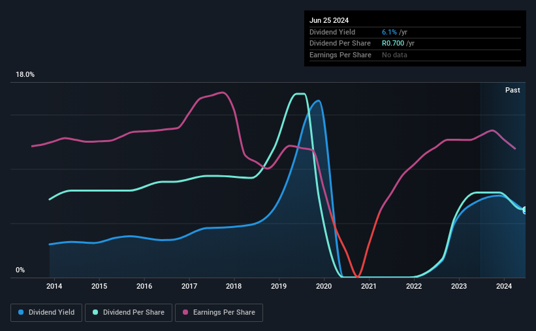
Task: Click the blue Dividend Yield legend dot
Action: coord(21,312)
